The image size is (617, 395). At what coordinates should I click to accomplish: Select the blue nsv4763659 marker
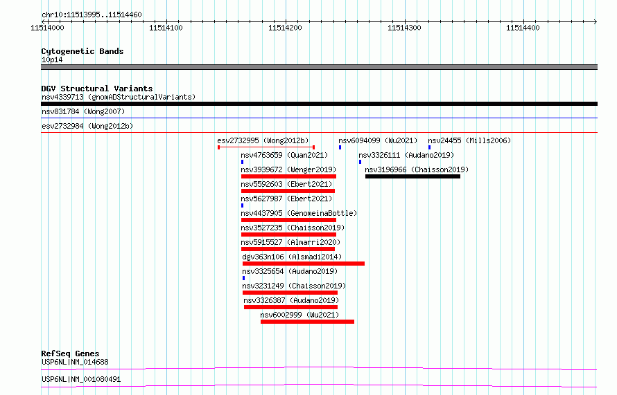coord(242,162)
